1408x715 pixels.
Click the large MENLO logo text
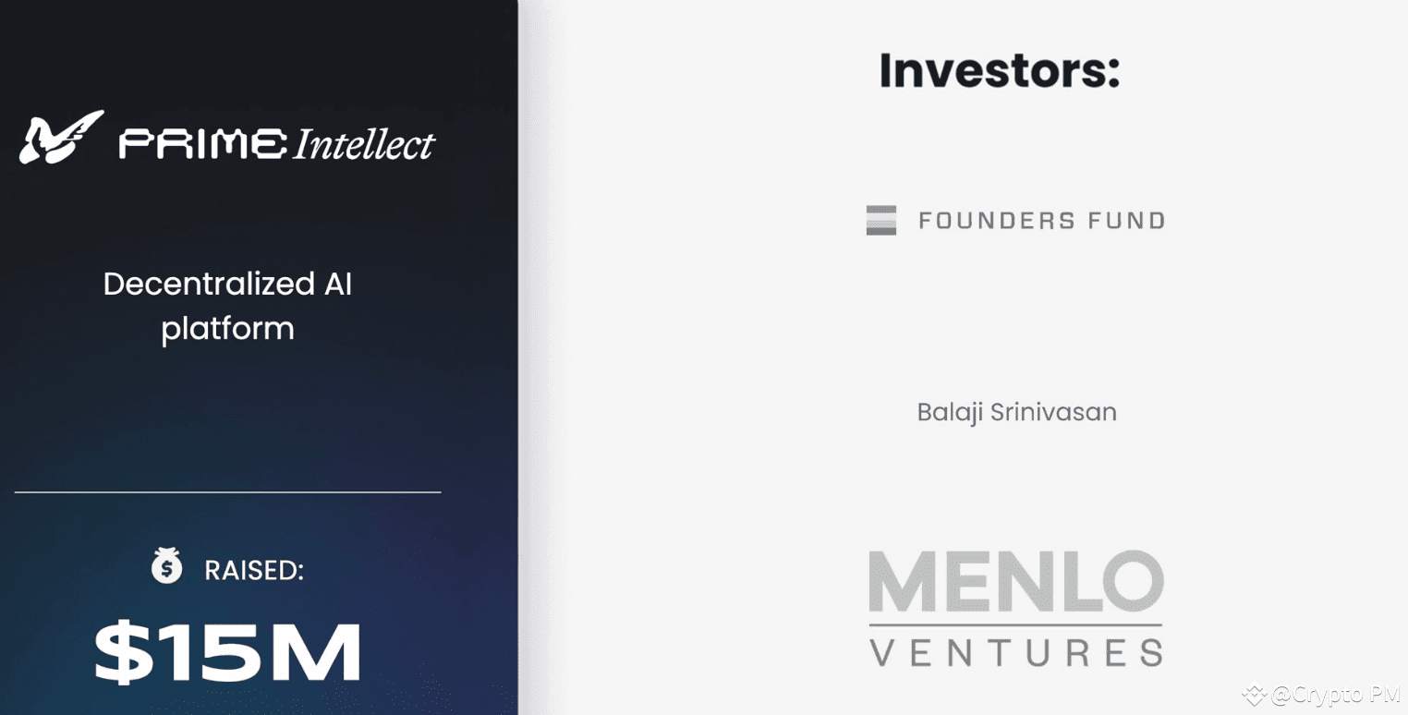1015,582
